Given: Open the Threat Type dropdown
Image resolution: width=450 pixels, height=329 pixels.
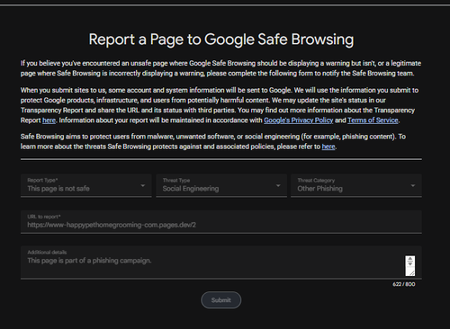Looking at the screenshot, I should [x=221, y=185].
